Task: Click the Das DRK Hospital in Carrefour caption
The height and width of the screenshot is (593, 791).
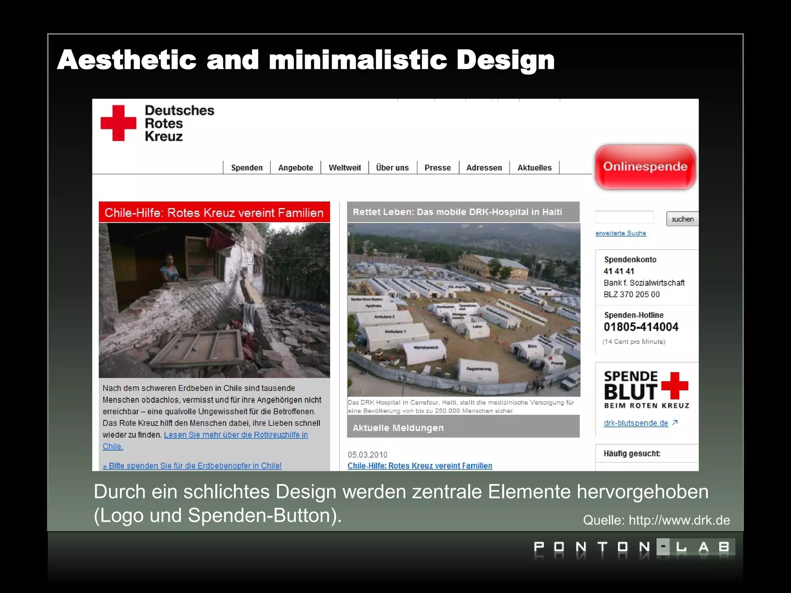Action: pos(461,407)
